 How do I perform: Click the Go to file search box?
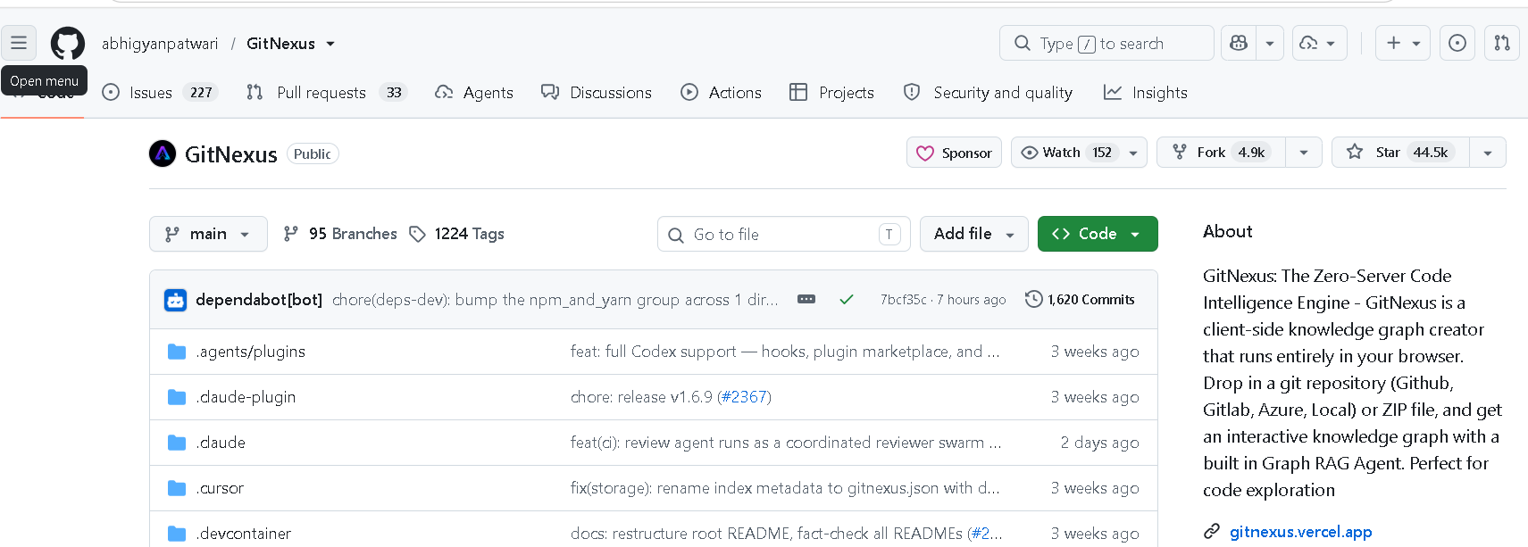[784, 234]
